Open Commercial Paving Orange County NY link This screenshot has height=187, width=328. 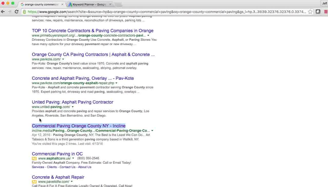coord(79,126)
